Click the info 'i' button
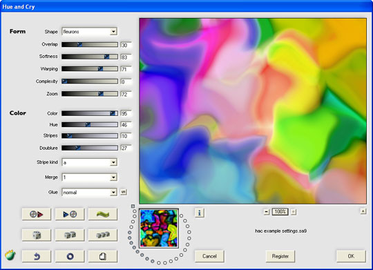 [200, 213]
